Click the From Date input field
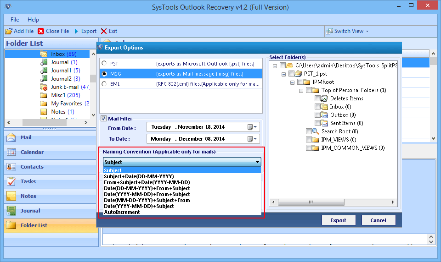The image size is (441, 262). pos(203,127)
